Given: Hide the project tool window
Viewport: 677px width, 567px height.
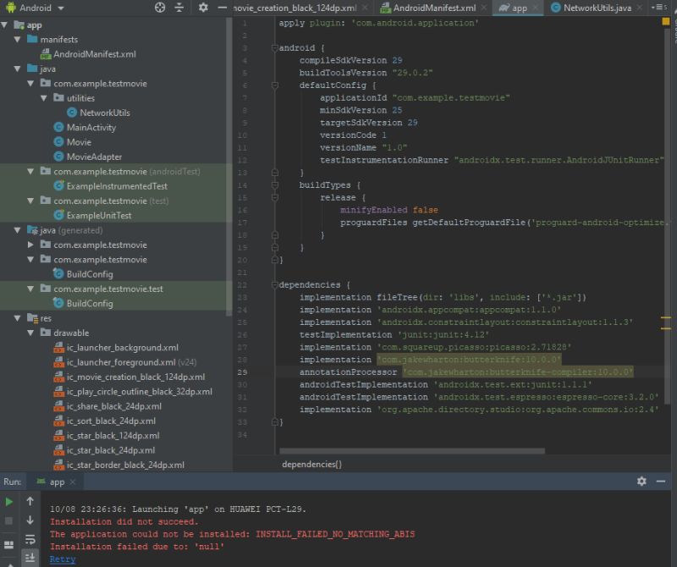Looking at the screenshot, I should (223, 8).
